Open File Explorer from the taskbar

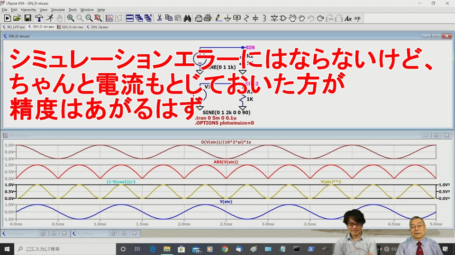[167, 249]
